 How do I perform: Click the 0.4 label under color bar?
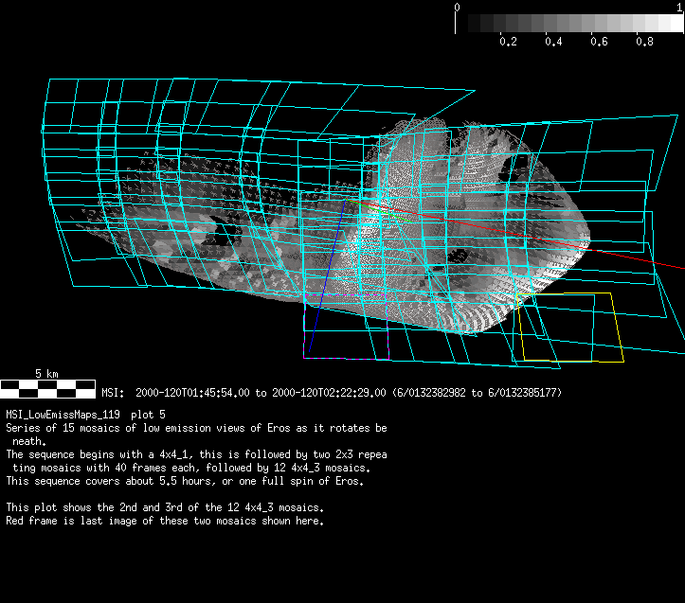pyautogui.click(x=553, y=42)
